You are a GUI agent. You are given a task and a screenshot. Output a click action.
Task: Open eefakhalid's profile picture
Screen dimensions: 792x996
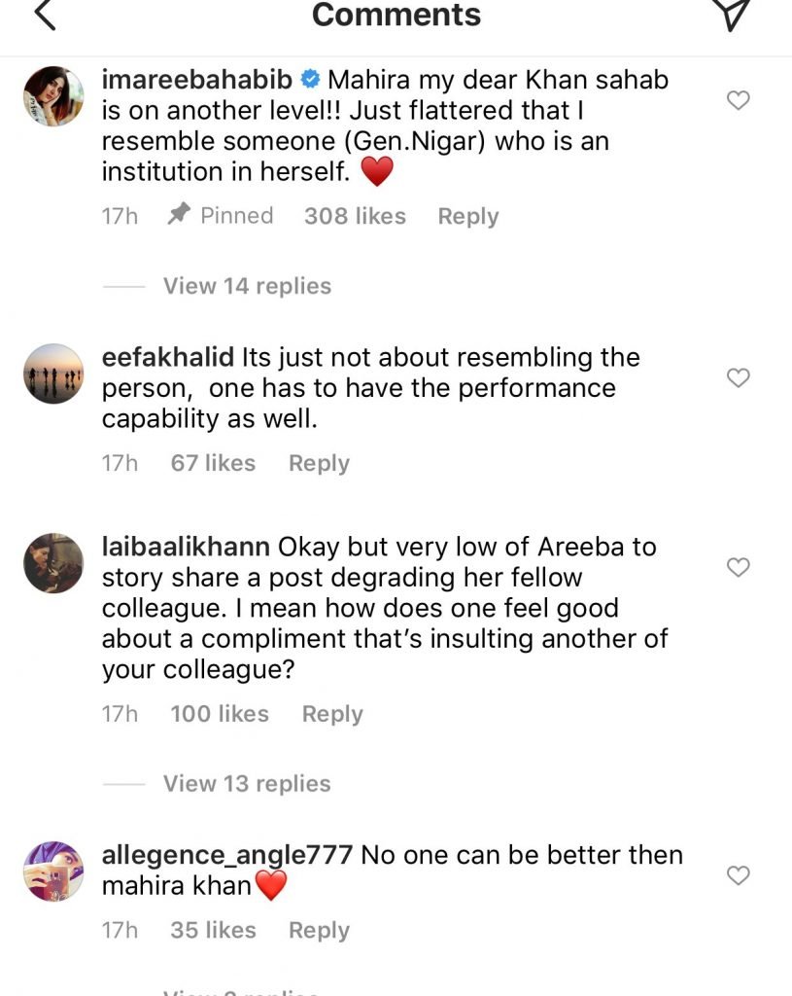[x=53, y=373]
